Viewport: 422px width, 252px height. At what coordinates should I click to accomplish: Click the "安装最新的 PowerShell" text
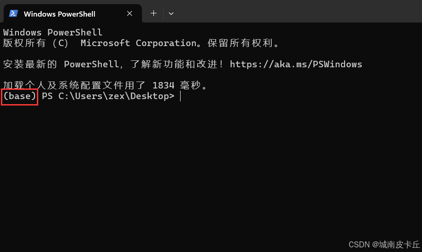tap(61, 64)
